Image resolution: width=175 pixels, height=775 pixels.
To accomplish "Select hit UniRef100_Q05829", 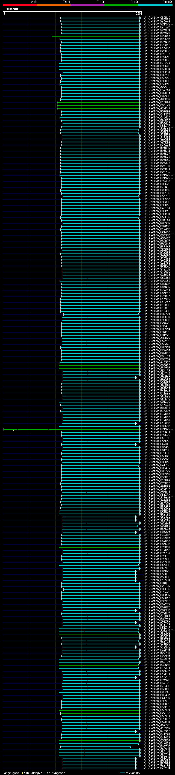I will (x=157, y=571).
